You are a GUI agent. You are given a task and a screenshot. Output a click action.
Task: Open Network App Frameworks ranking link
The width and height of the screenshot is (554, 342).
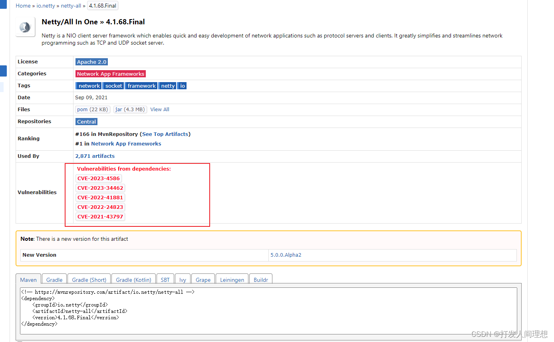[126, 144]
